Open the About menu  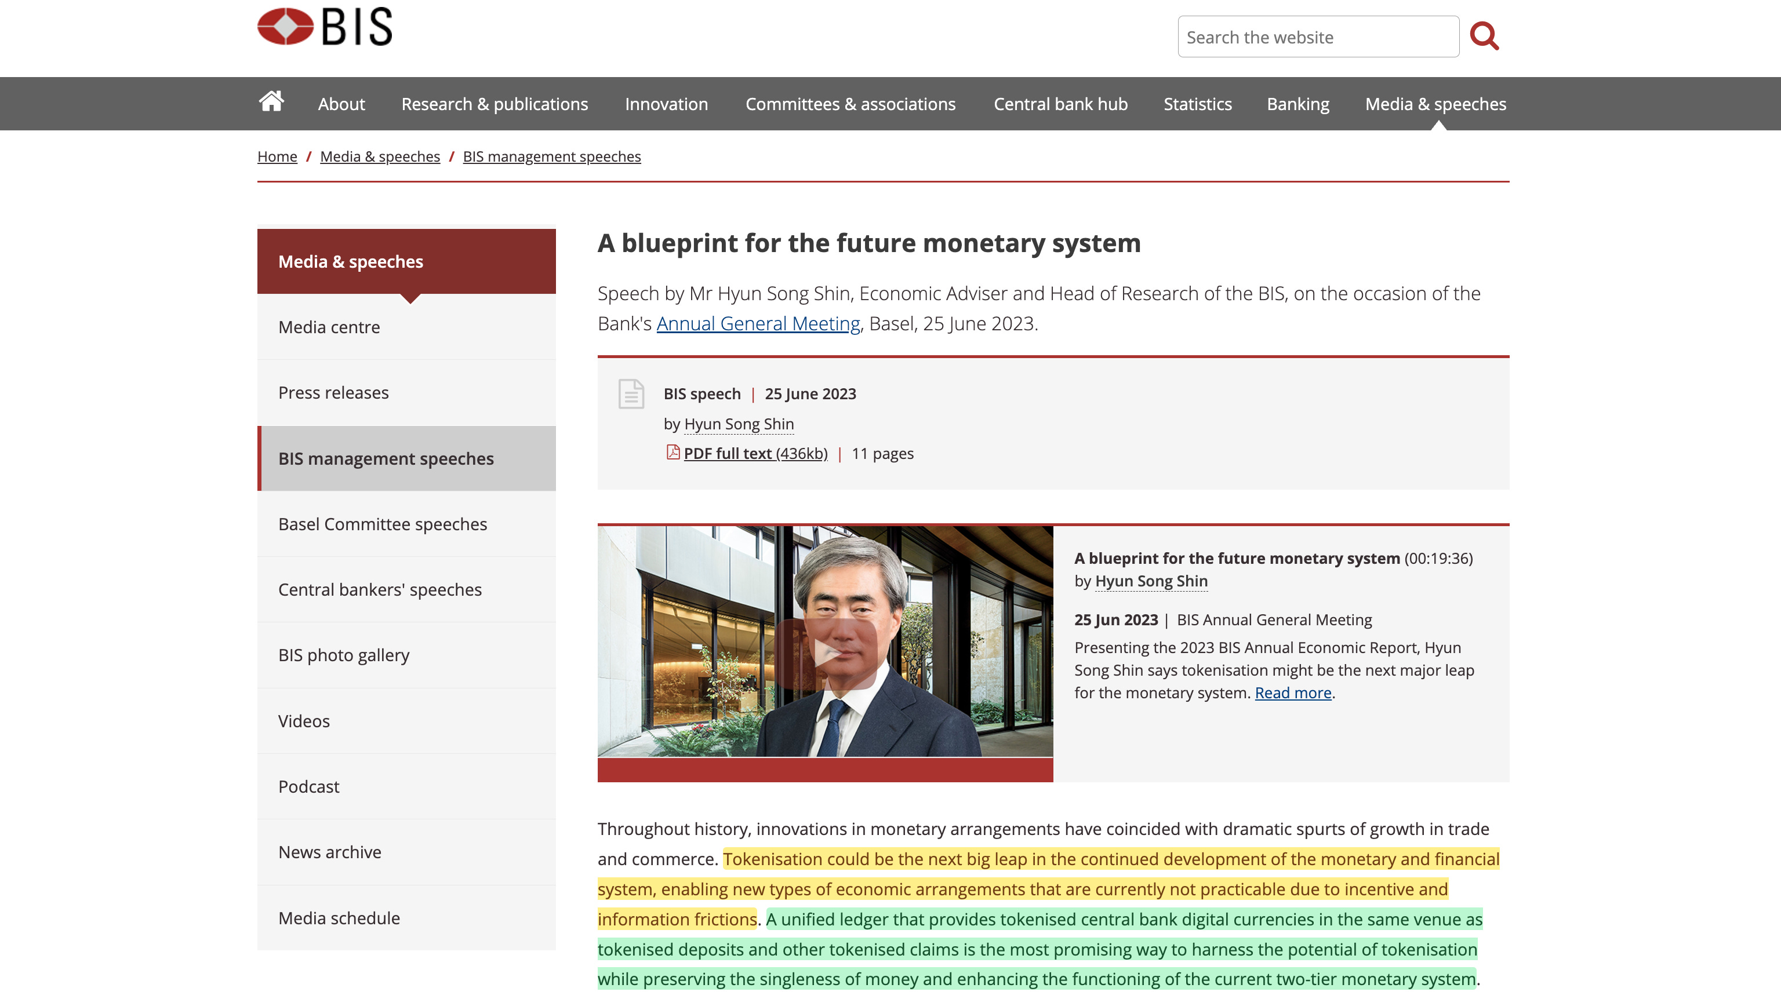[x=341, y=104]
